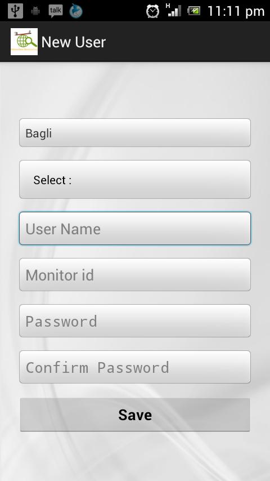Tap the battery charging icon
The height and width of the screenshot is (481, 270).
(x=194, y=11)
